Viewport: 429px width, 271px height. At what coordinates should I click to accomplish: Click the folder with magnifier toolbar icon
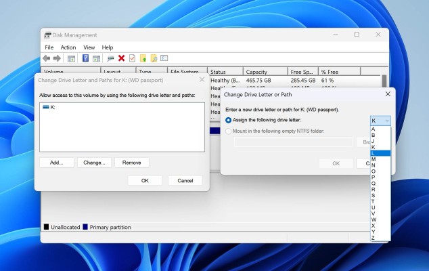[x=154, y=58]
